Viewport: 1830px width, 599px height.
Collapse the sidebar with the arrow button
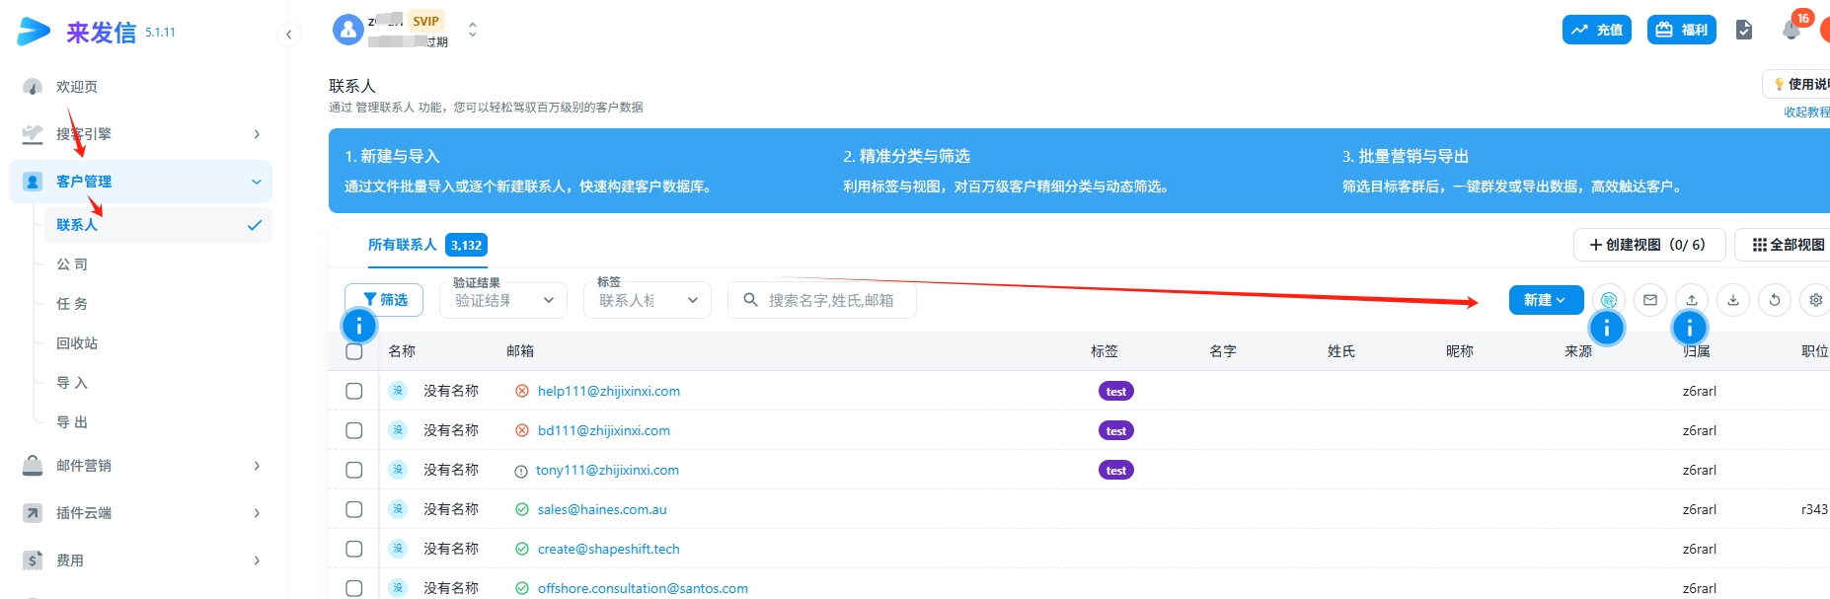tap(288, 35)
